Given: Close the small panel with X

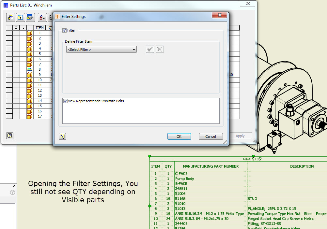Looking at the screenshot, I should [x=14, y=186].
